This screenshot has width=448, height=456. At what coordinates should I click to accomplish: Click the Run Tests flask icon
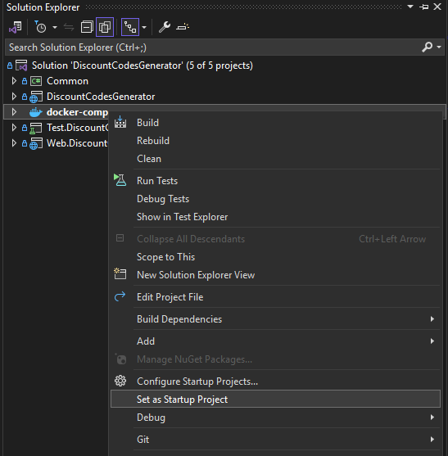pos(120,180)
